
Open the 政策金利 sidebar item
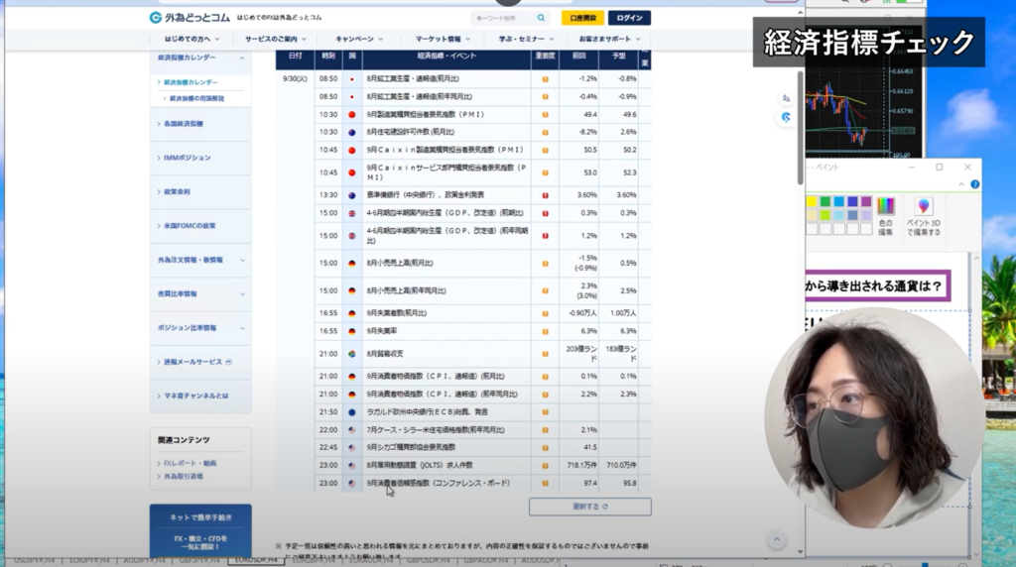[200, 191]
